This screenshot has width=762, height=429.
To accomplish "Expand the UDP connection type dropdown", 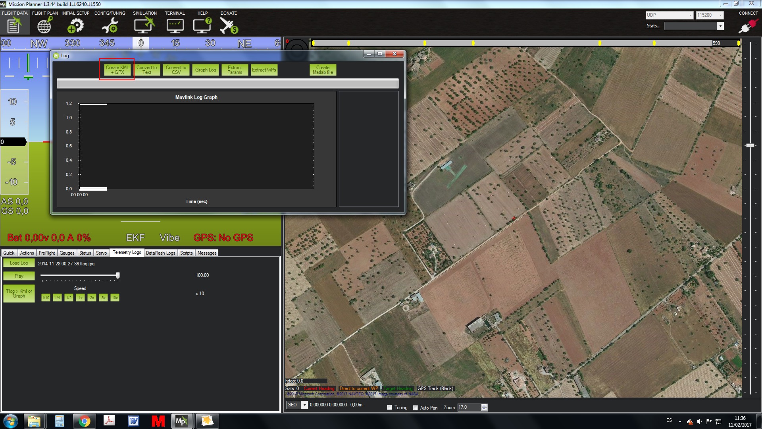I will [690, 15].
